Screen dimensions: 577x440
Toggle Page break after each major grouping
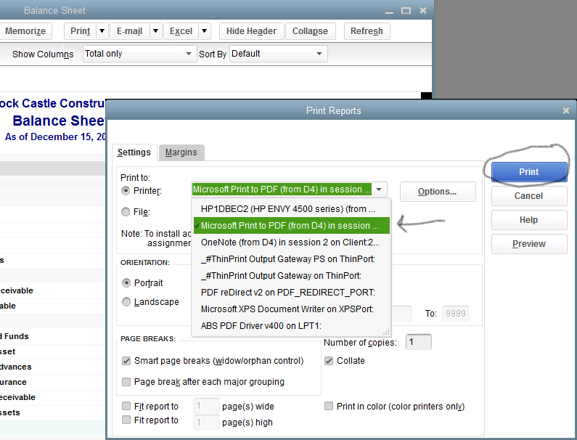point(126,382)
